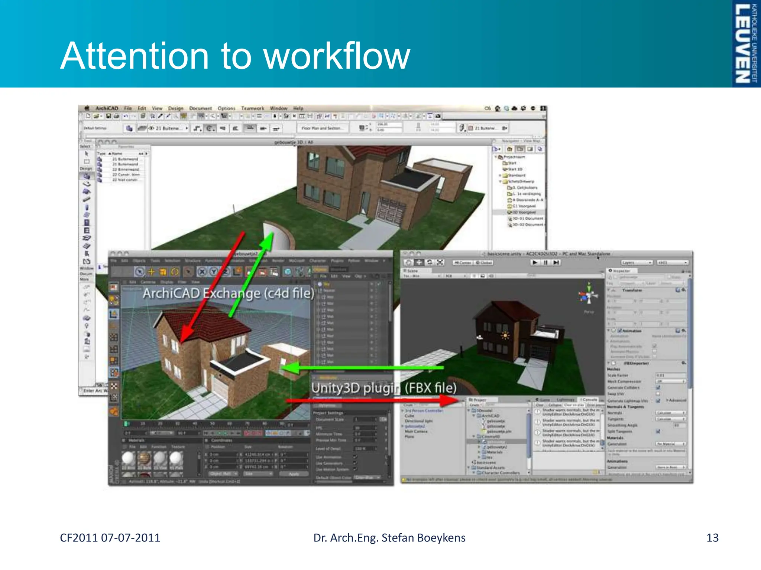761x570 pixels.
Task: Toggle Unity Global handle button
Action: (x=483, y=263)
